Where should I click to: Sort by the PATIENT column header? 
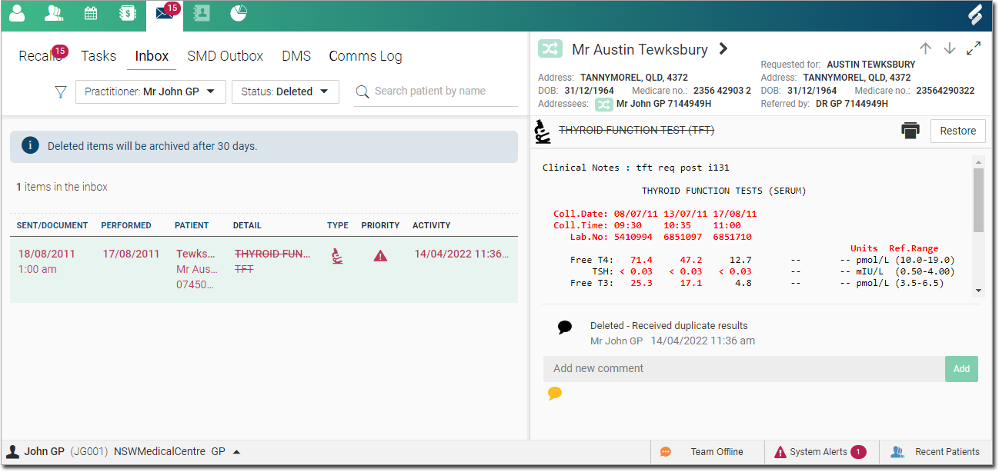[192, 226]
